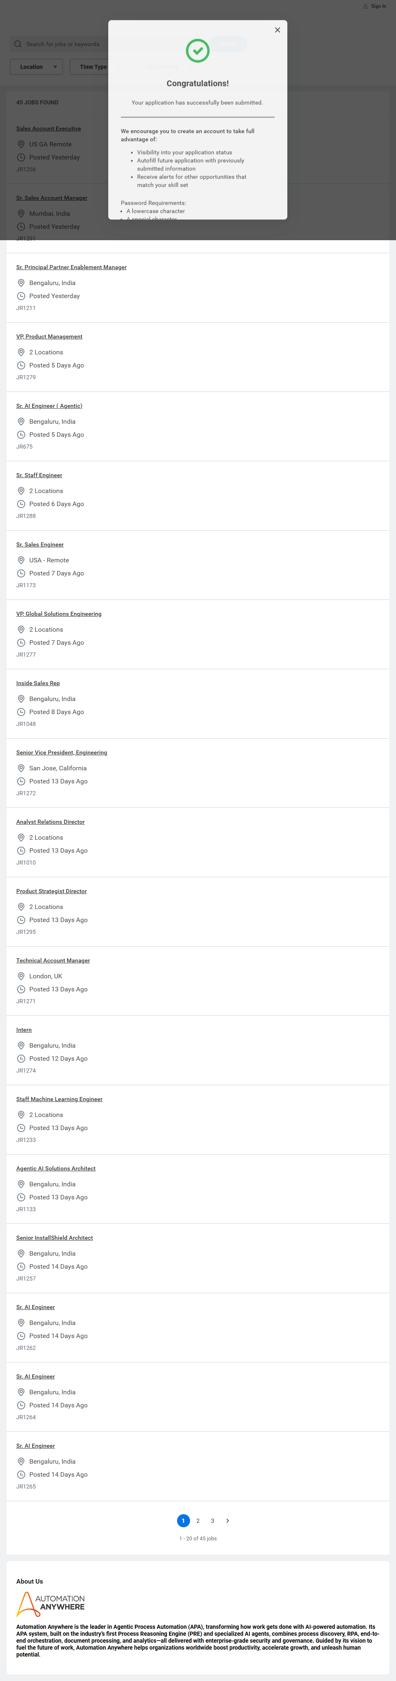Viewport: 396px width, 1681px height.
Task: Click the location pin beside San Jose, California
Action: coord(21,768)
